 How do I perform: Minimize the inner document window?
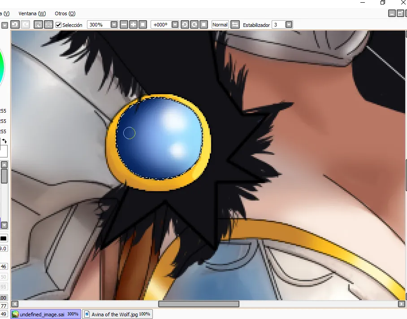[x=392, y=13]
